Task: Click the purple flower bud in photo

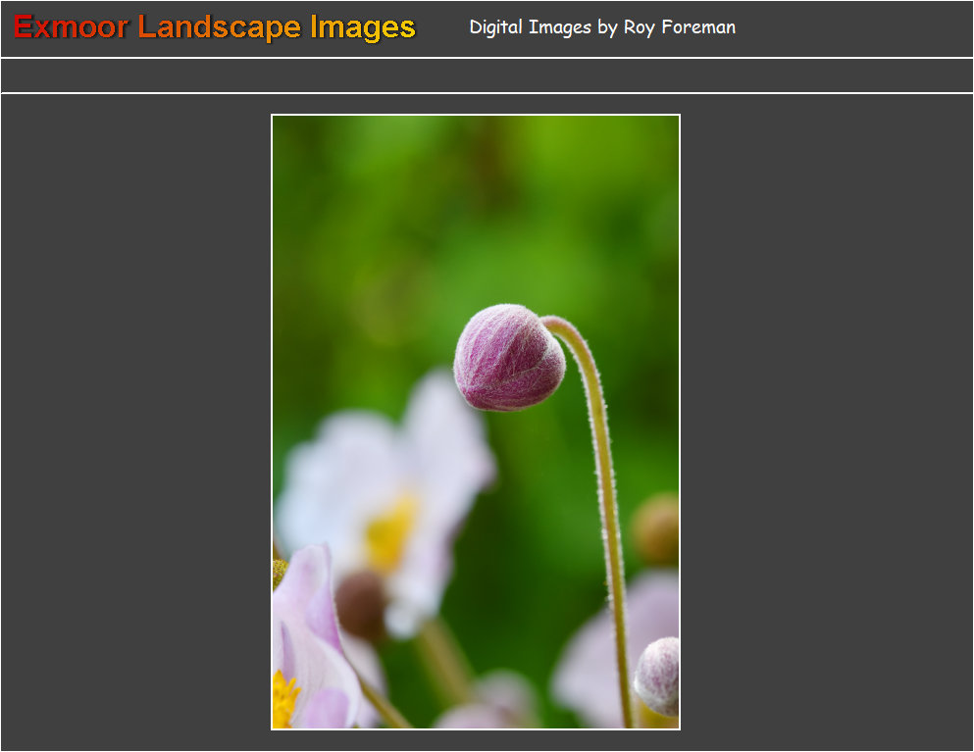Action: pyautogui.click(x=508, y=358)
